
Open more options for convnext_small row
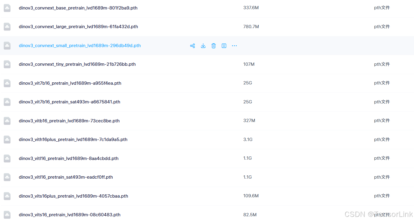[x=234, y=46]
